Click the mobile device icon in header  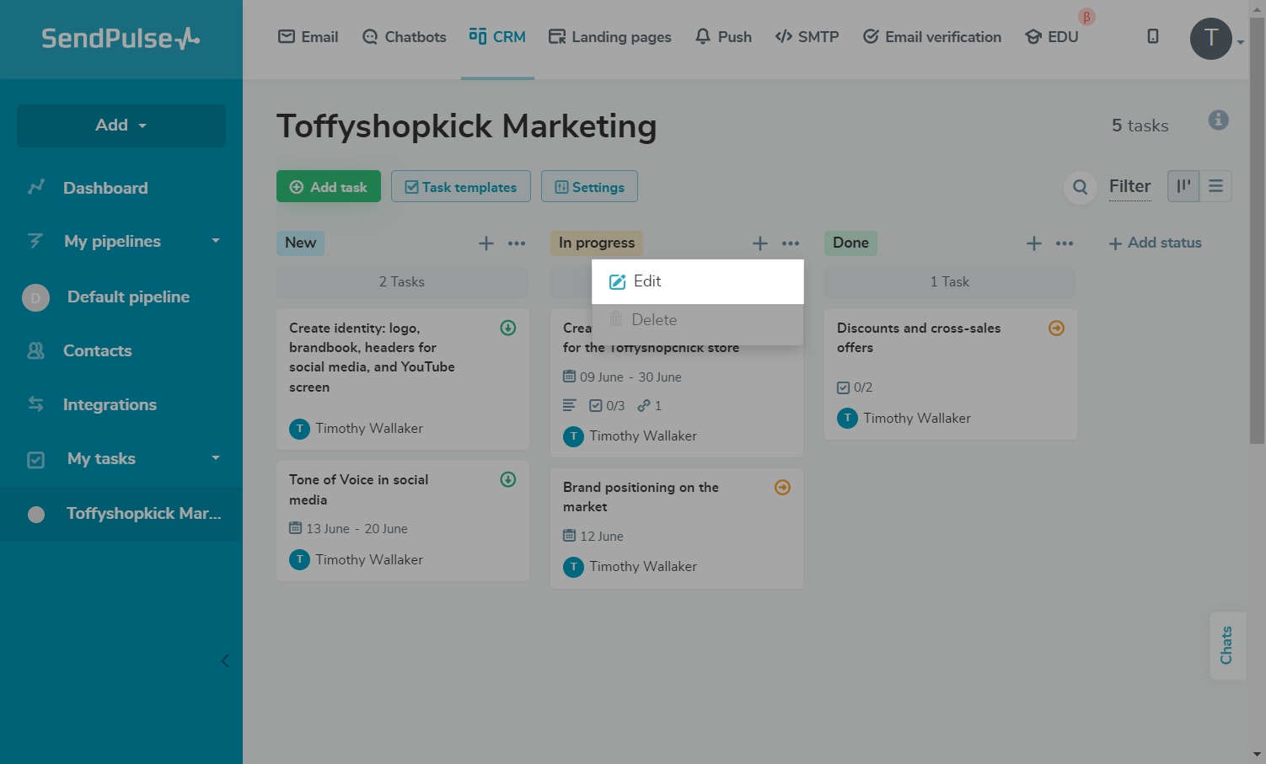coord(1153,36)
